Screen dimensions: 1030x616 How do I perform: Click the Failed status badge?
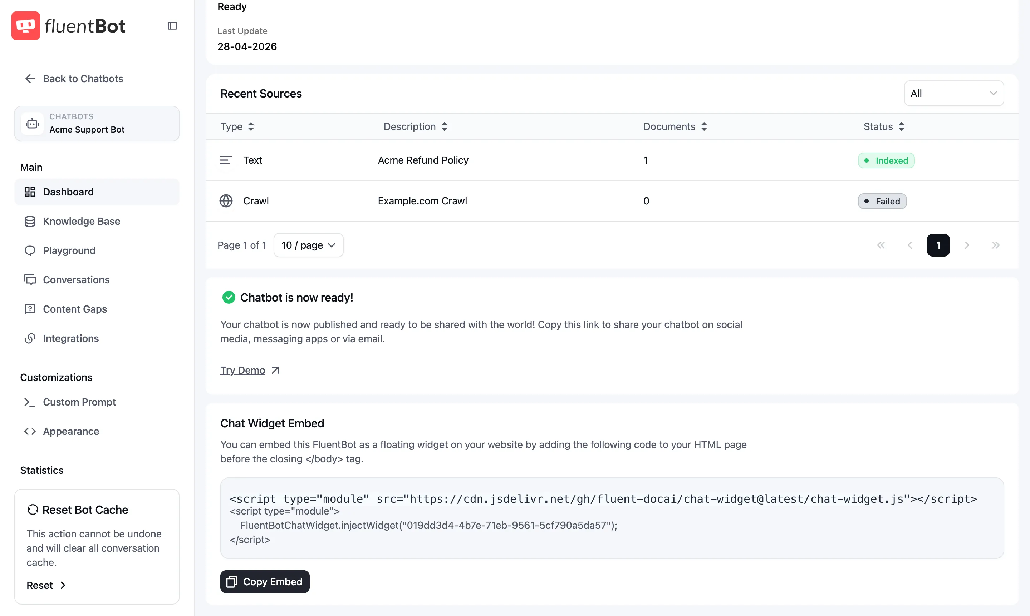point(882,201)
